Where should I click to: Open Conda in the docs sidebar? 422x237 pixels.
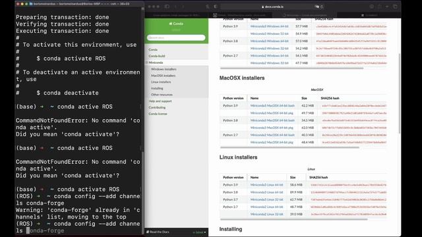tap(153, 50)
